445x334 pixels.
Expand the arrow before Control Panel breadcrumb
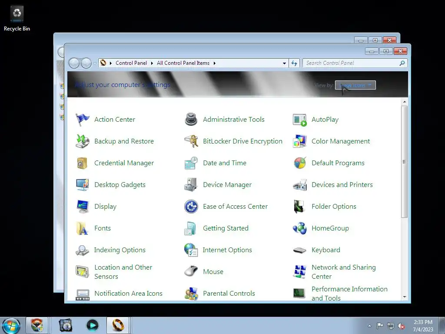[110, 63]
